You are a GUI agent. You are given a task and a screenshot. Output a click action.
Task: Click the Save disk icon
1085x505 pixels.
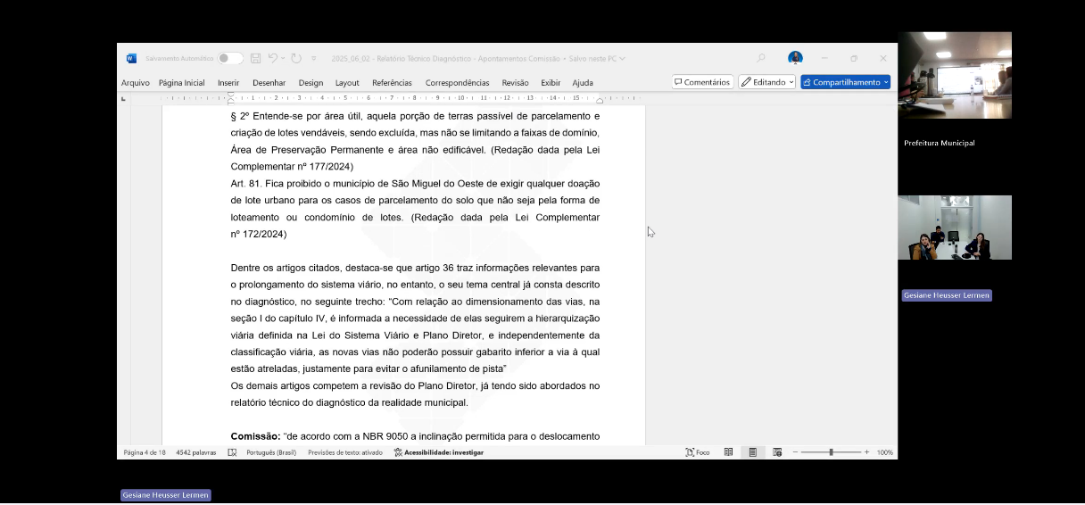coord(255,59)
